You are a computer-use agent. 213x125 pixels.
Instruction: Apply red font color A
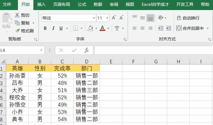coord(102,28)
